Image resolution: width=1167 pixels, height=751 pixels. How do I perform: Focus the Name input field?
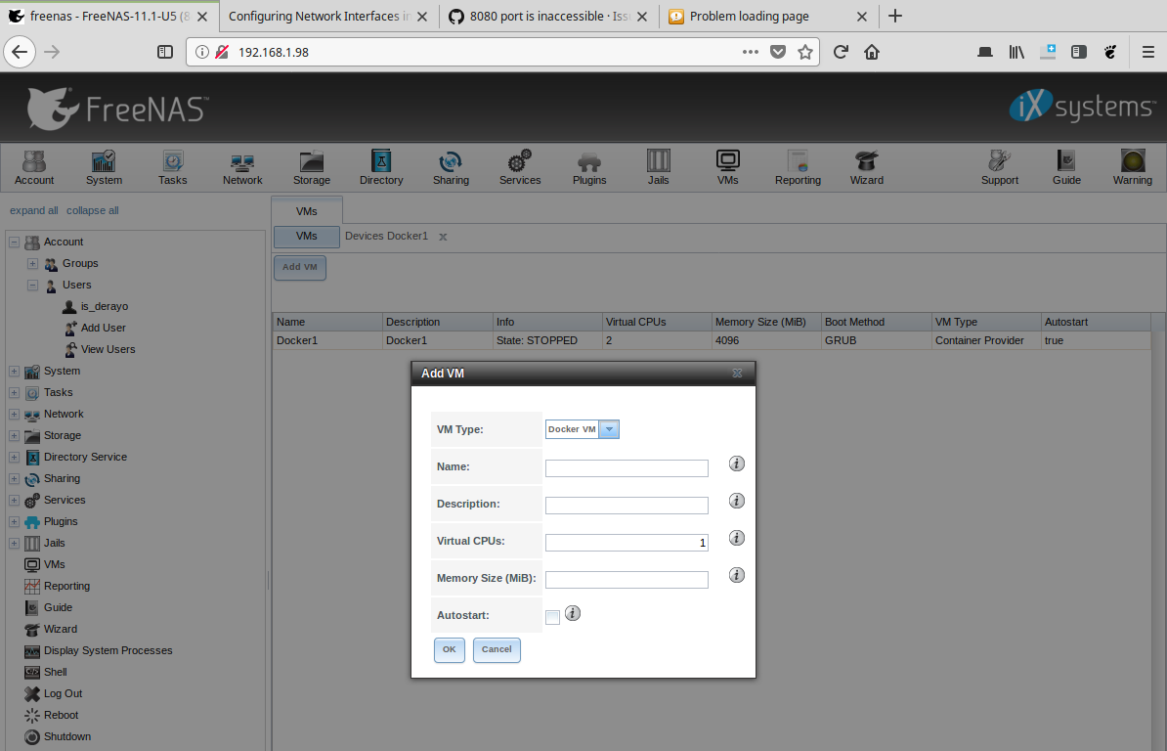[627, 468]
